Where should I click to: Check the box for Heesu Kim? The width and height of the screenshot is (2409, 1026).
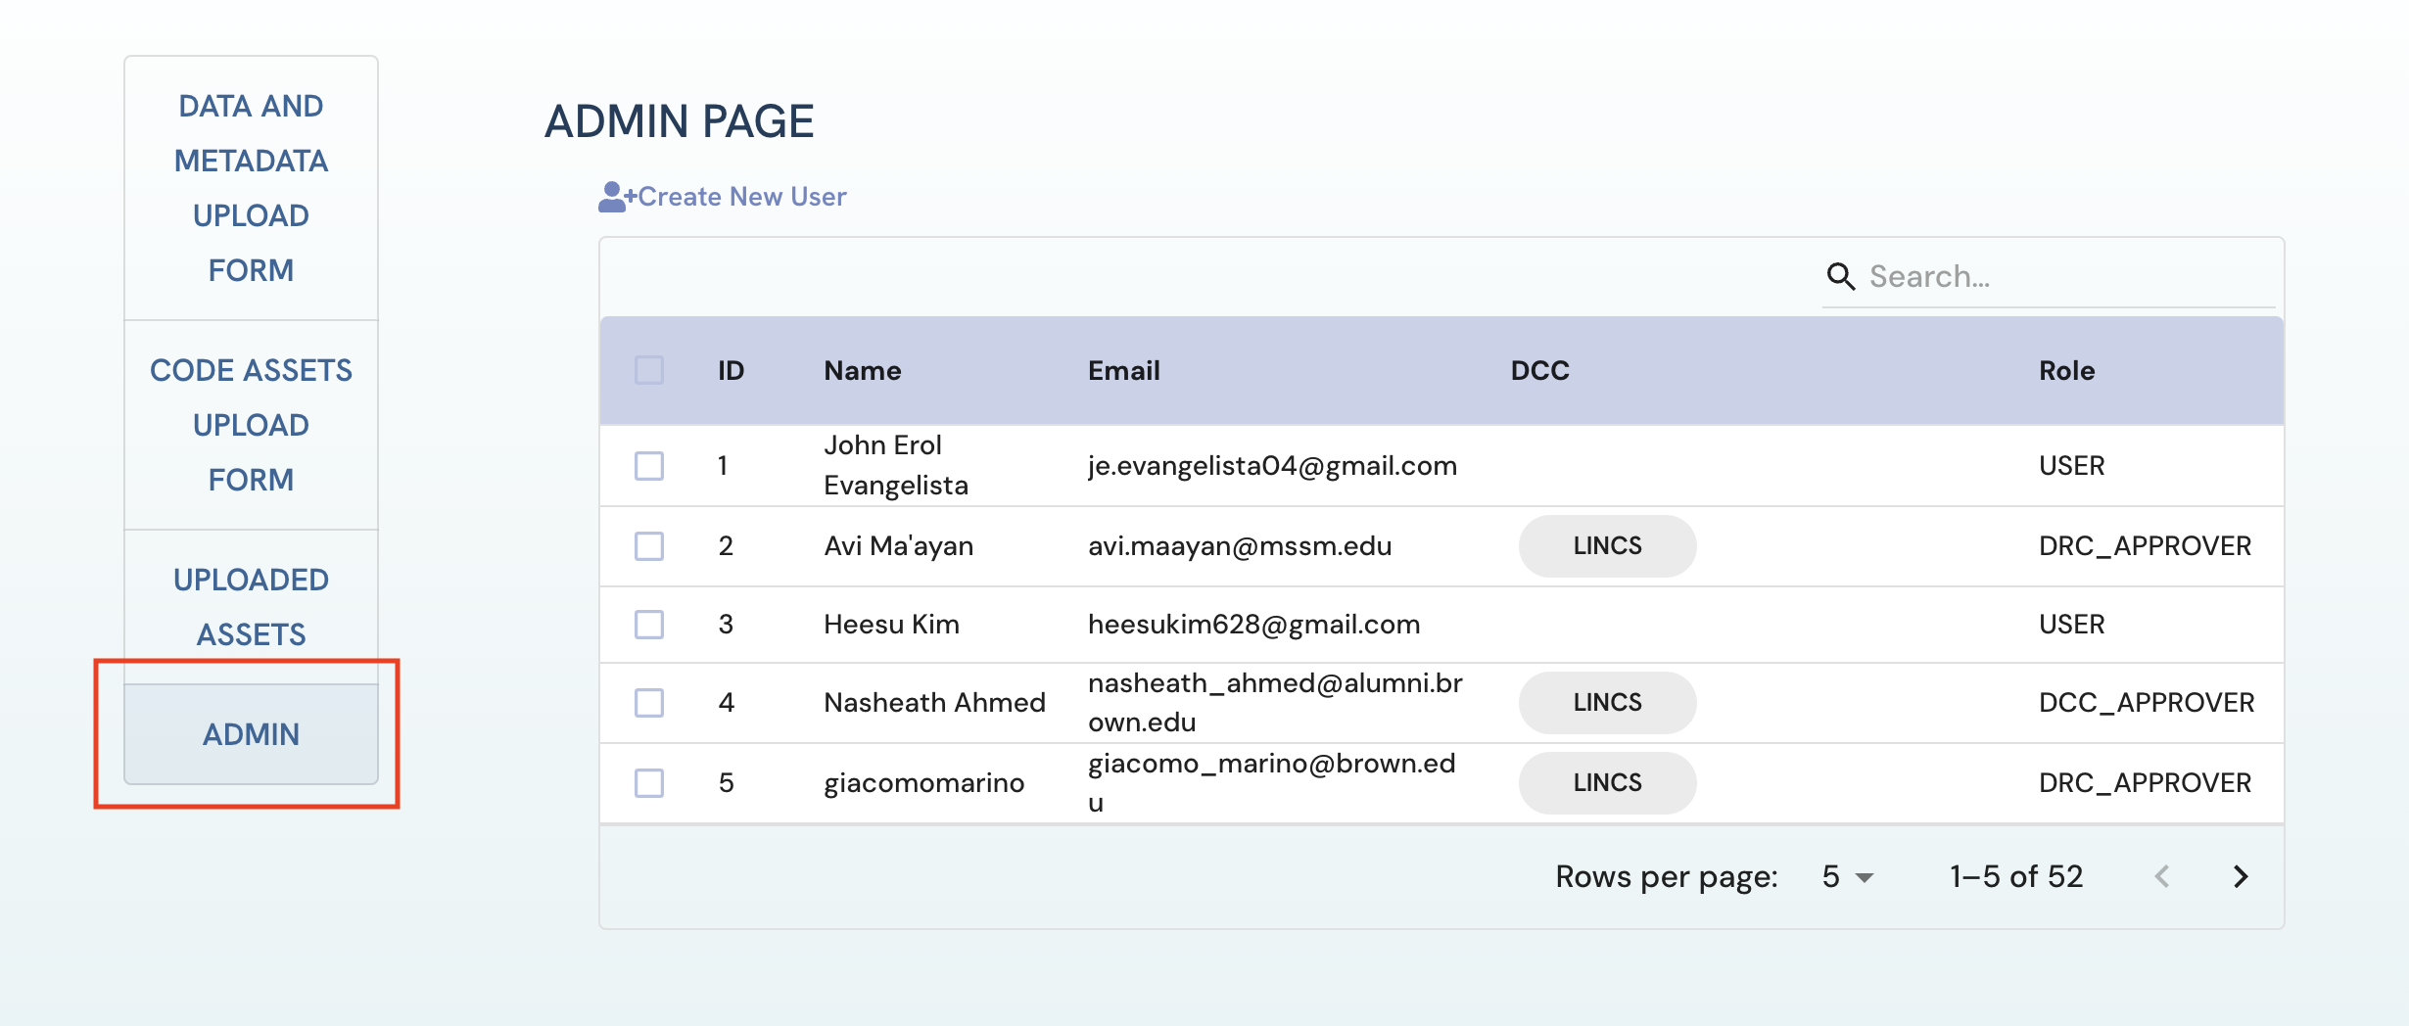click(648, 625)
